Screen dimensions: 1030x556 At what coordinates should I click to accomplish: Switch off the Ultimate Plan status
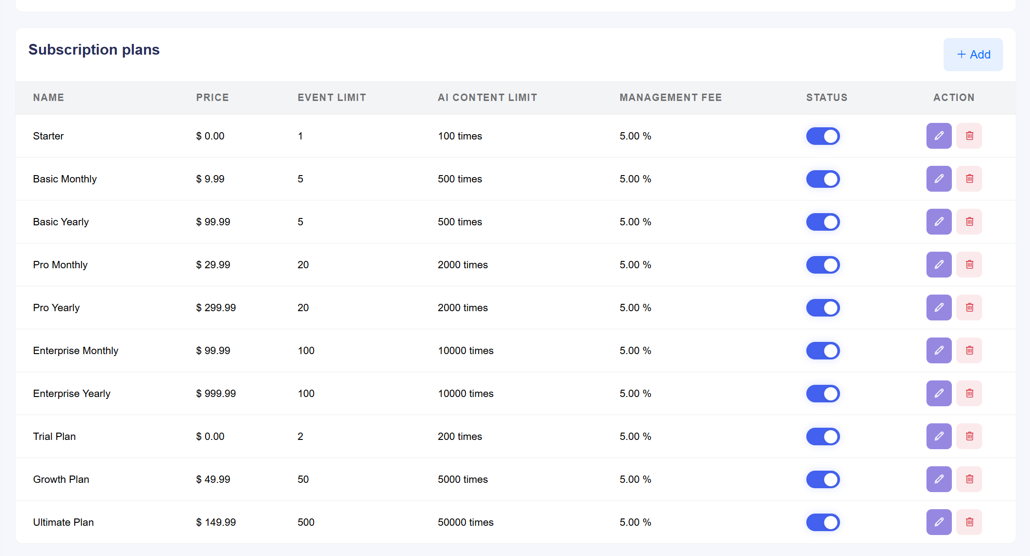tap(823, 522)
